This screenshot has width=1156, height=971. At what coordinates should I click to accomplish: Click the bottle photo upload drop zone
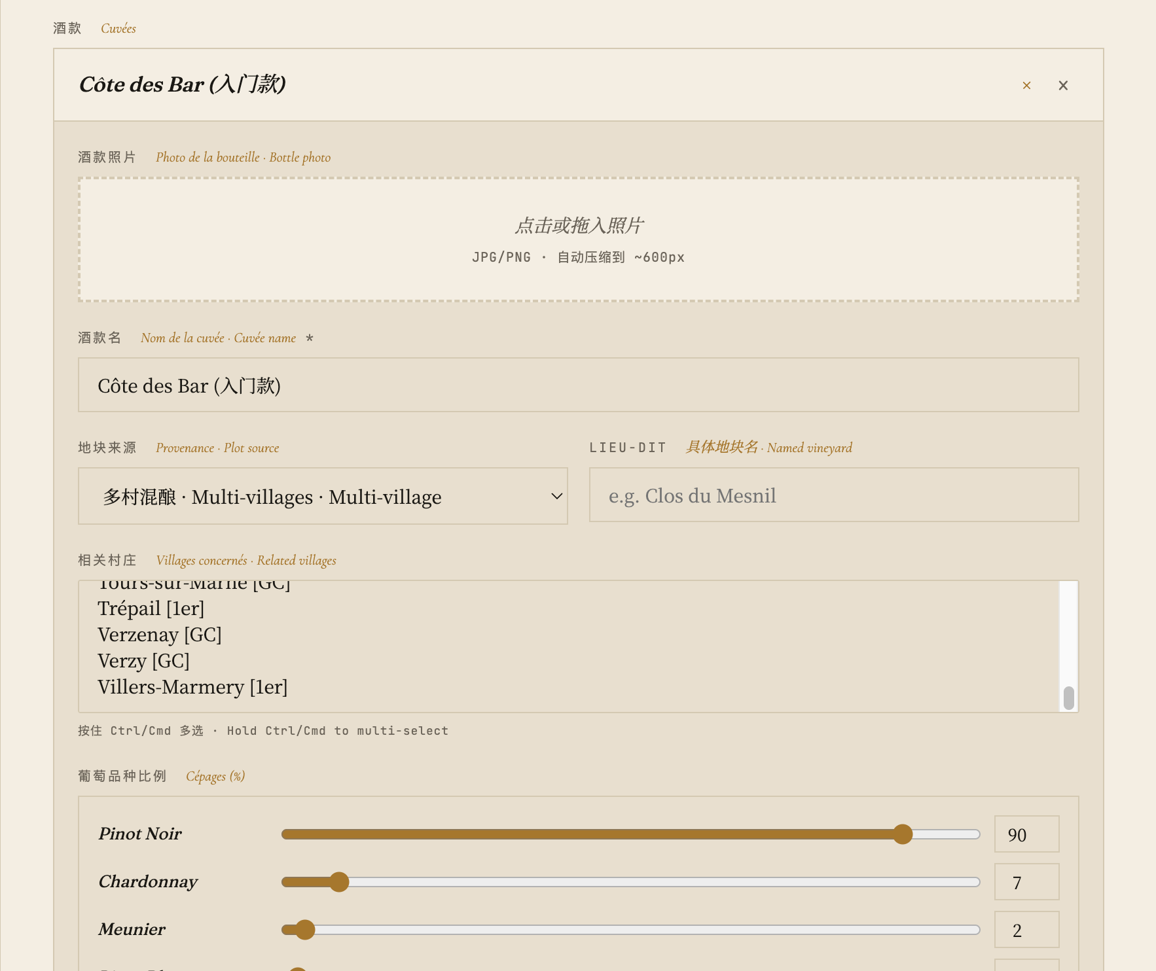[x=578, y=239]
